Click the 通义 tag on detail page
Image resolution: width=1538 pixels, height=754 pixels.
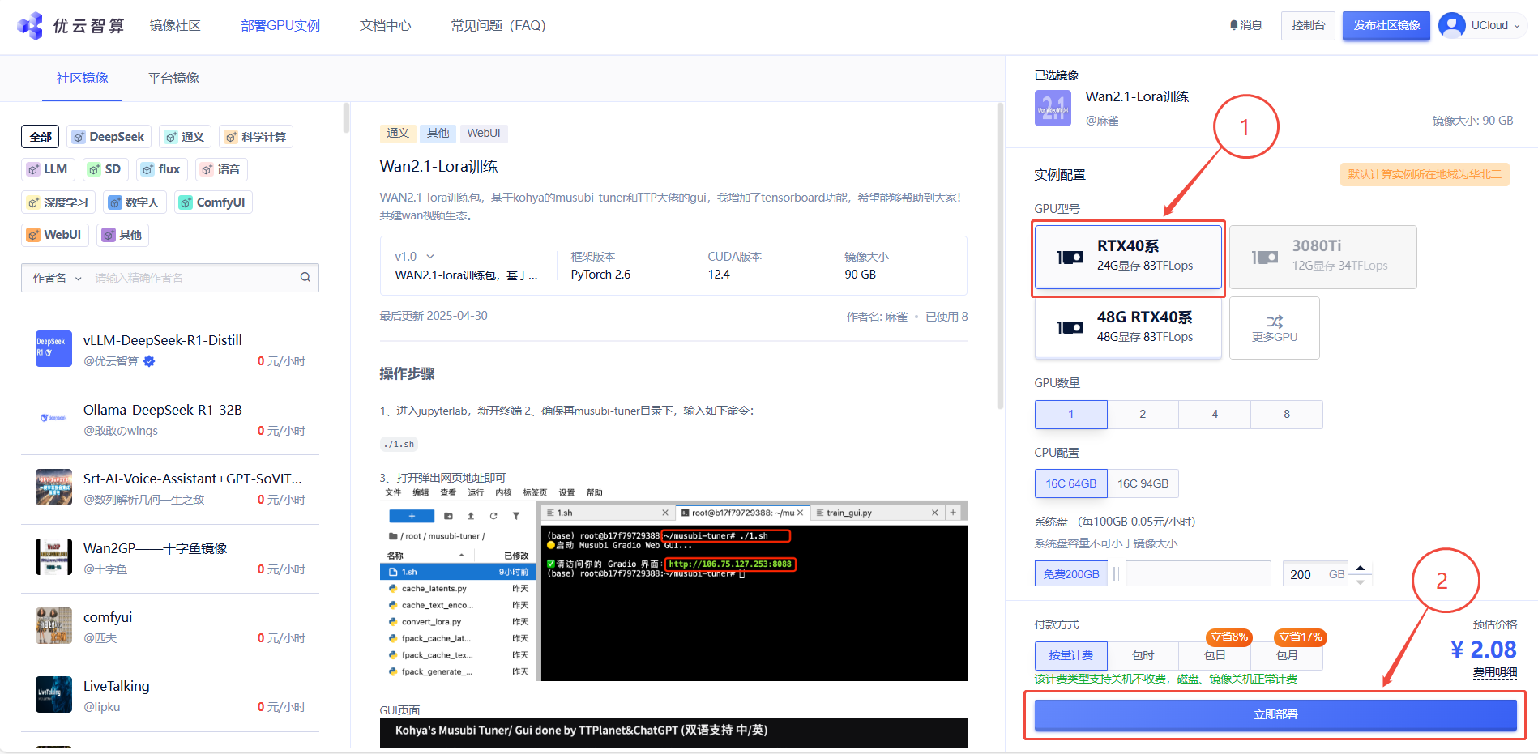[398, 134]
